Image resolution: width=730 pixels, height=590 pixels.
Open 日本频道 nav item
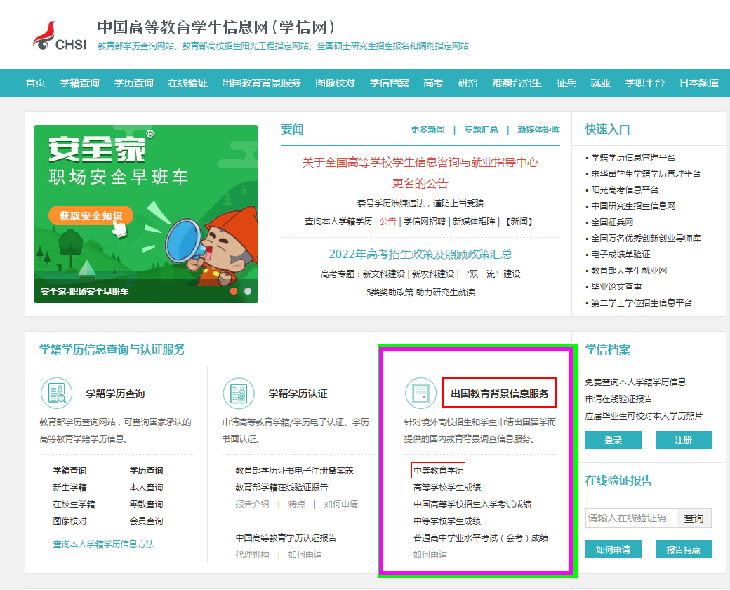(699, 83)
